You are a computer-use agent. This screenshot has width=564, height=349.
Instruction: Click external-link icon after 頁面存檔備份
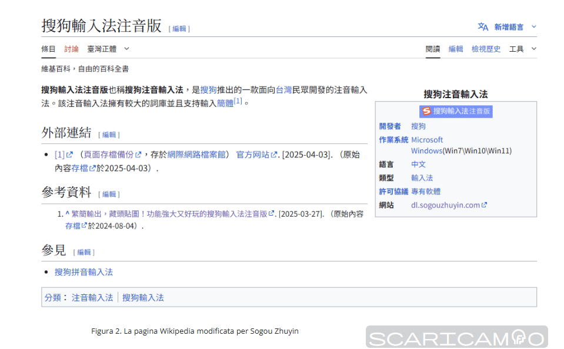[x=138, y=155]
